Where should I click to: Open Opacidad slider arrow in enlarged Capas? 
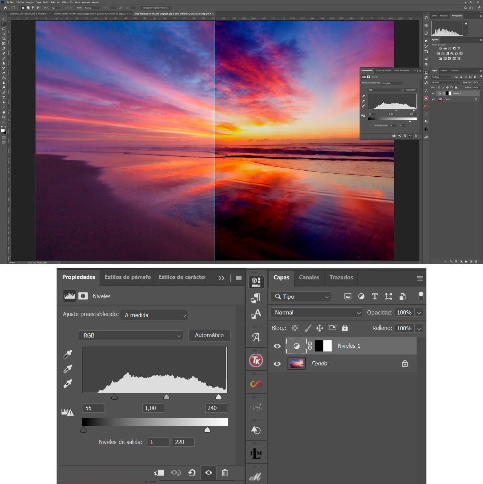[x=419, y=313]
